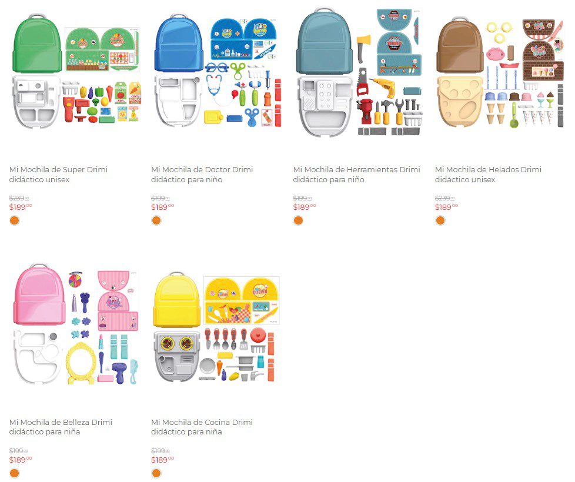Click the Mi Mochila de Cocina Drimi title
575x482 pixels.
pos(202,427)
